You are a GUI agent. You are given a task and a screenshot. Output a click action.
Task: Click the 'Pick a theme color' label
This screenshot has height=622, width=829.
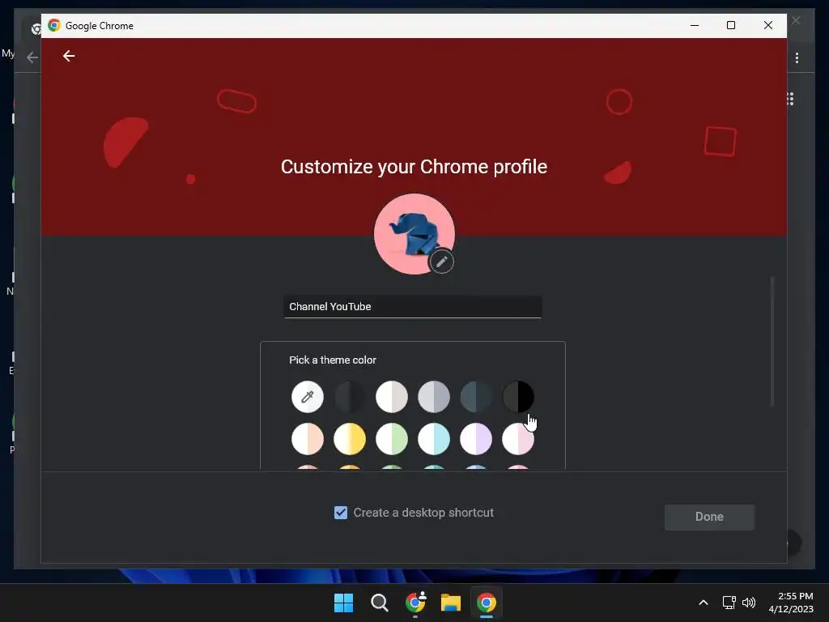[x=333, y=360]
